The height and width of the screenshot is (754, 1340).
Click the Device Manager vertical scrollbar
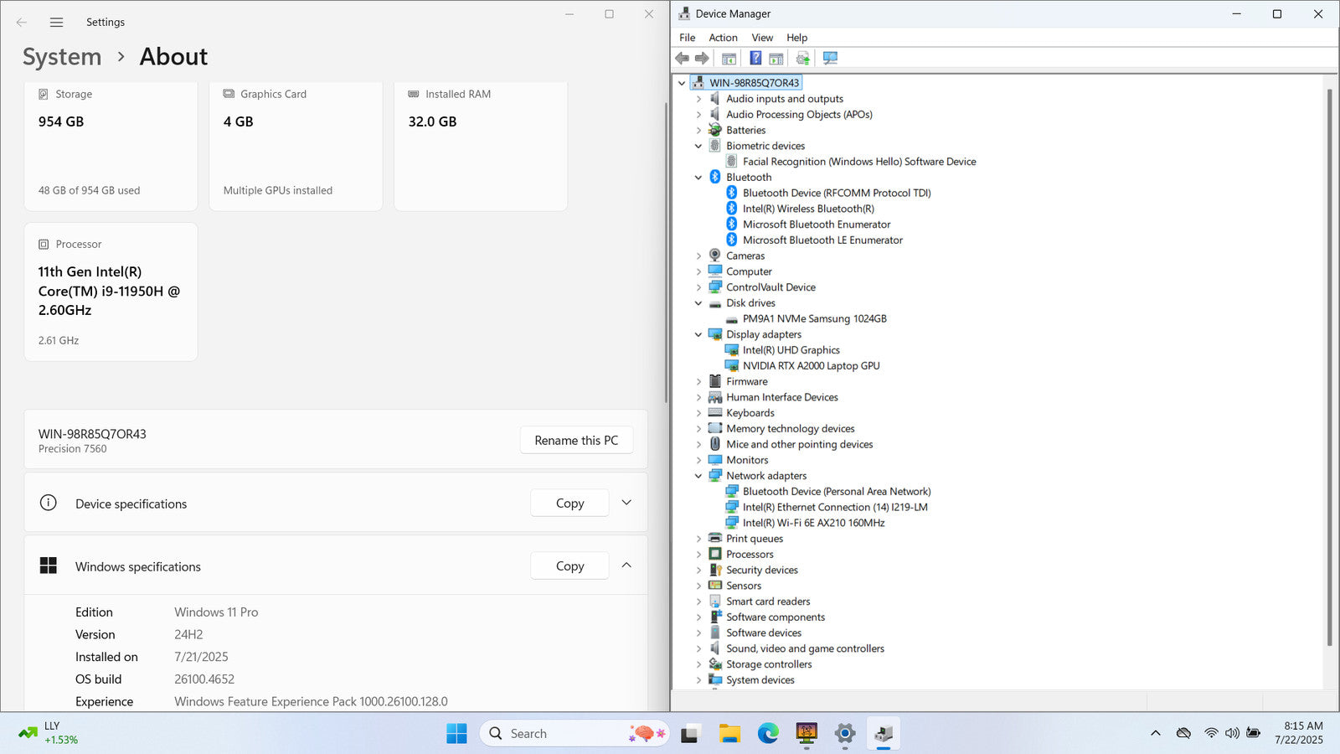pyautogui.click(x=1329, y=367)
